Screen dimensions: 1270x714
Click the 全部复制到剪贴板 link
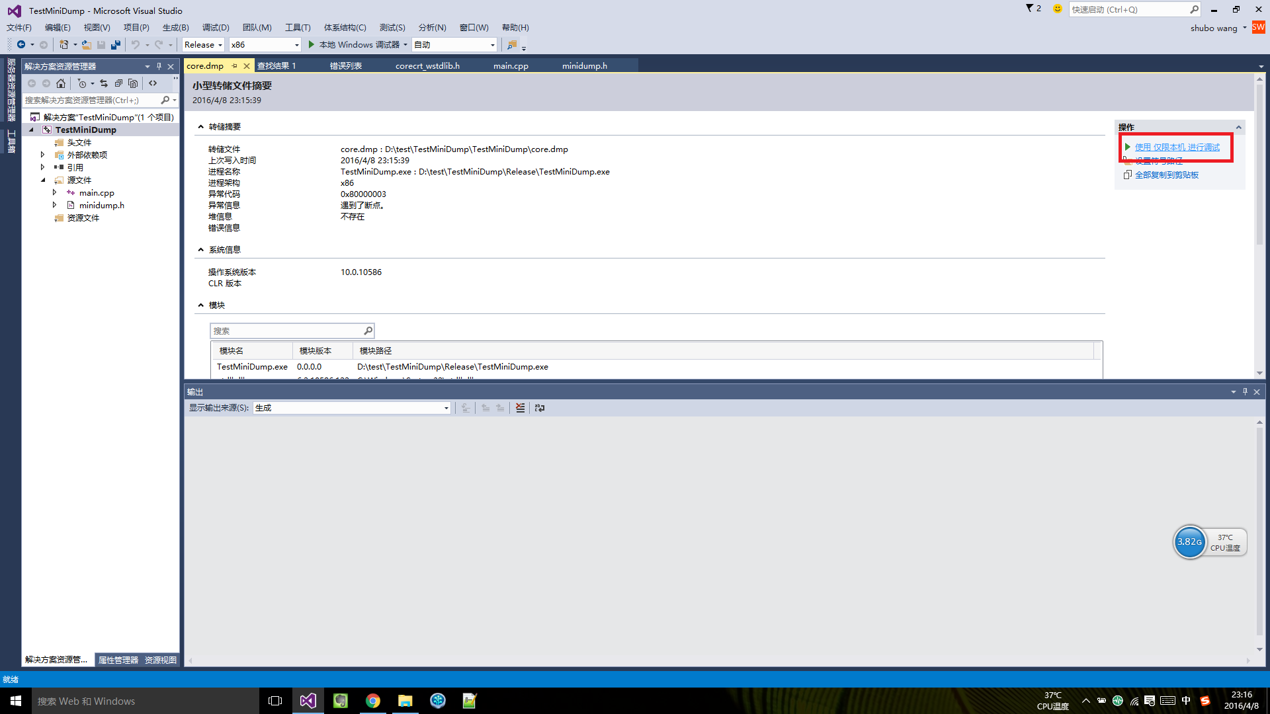tap(1166, 175)
